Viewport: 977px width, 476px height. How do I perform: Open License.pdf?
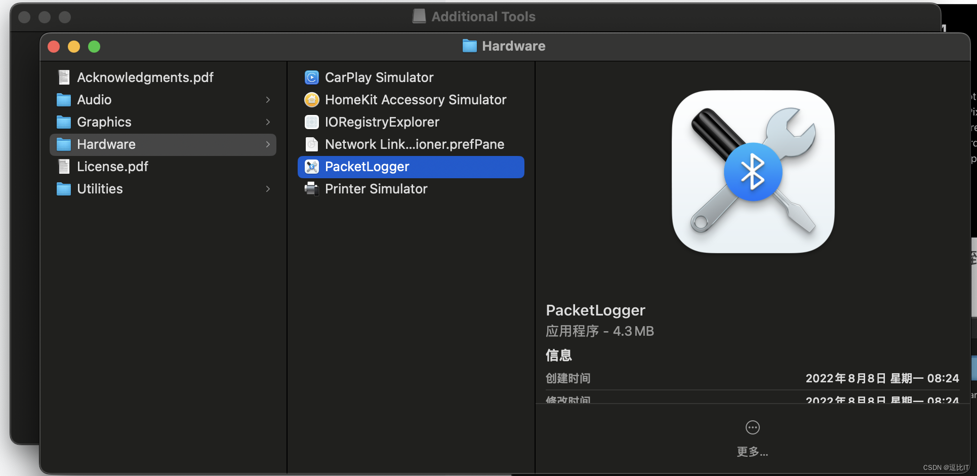[112, 167]
